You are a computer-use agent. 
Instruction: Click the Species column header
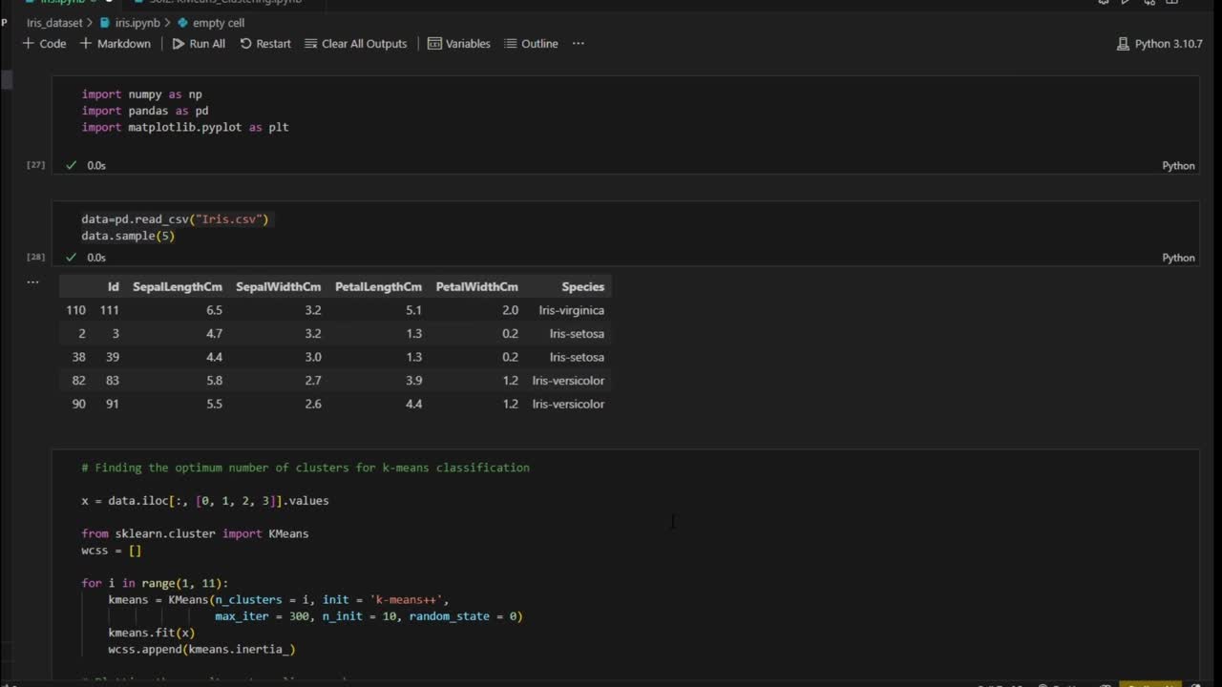pos(582,287)
